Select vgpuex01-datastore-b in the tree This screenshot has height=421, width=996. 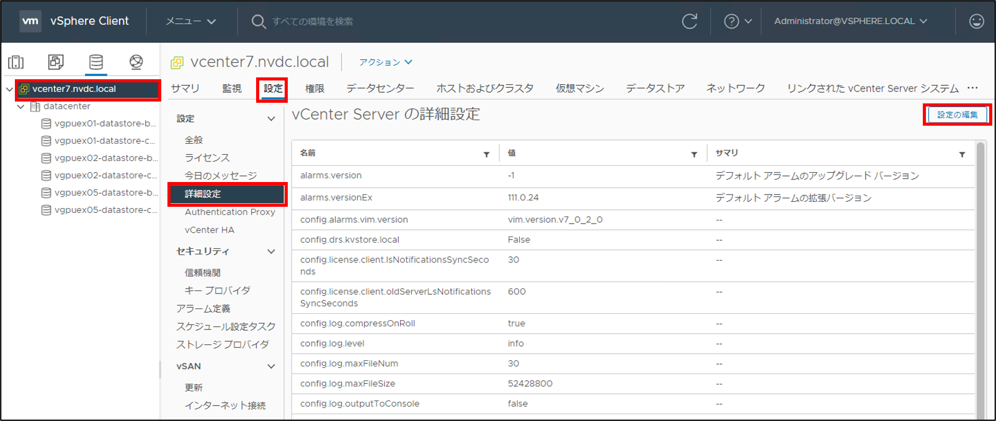click(x=99, y=123)
